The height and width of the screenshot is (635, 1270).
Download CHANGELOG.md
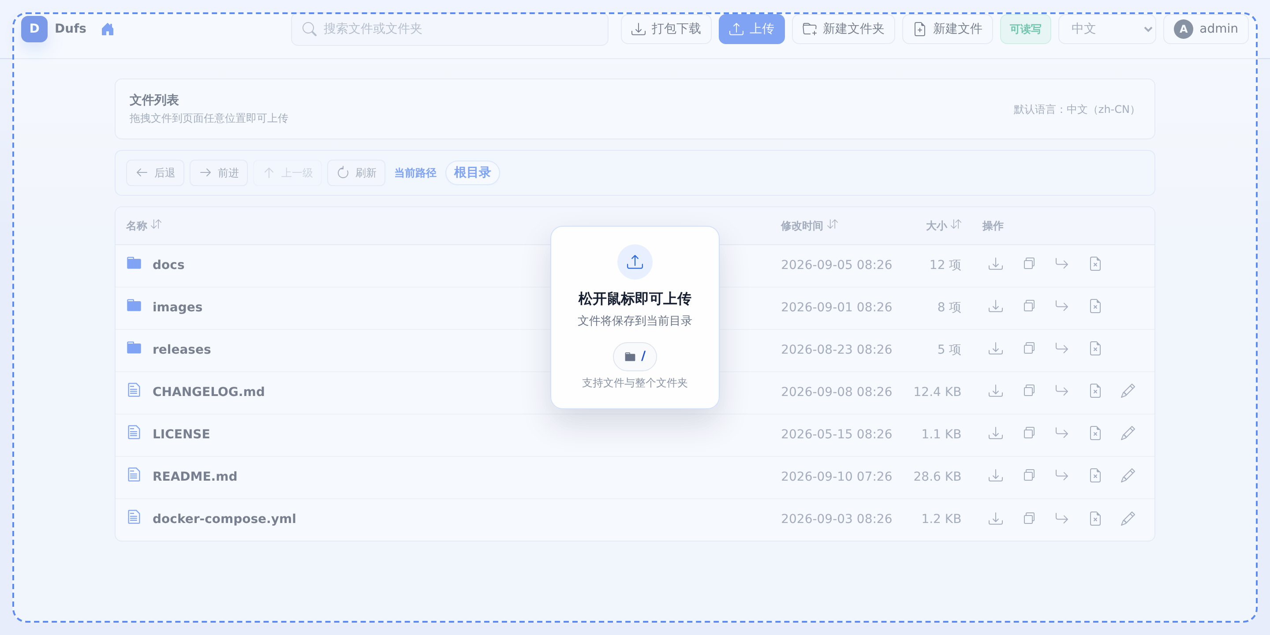pyautogui.click(x=995, y=392)
